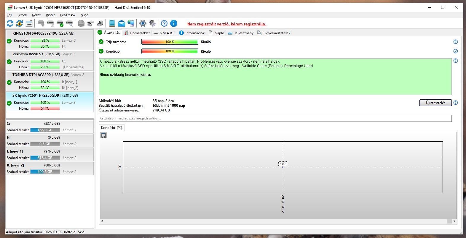
Task: Click the 749,34 GB written data value
Action: [161, 110]
